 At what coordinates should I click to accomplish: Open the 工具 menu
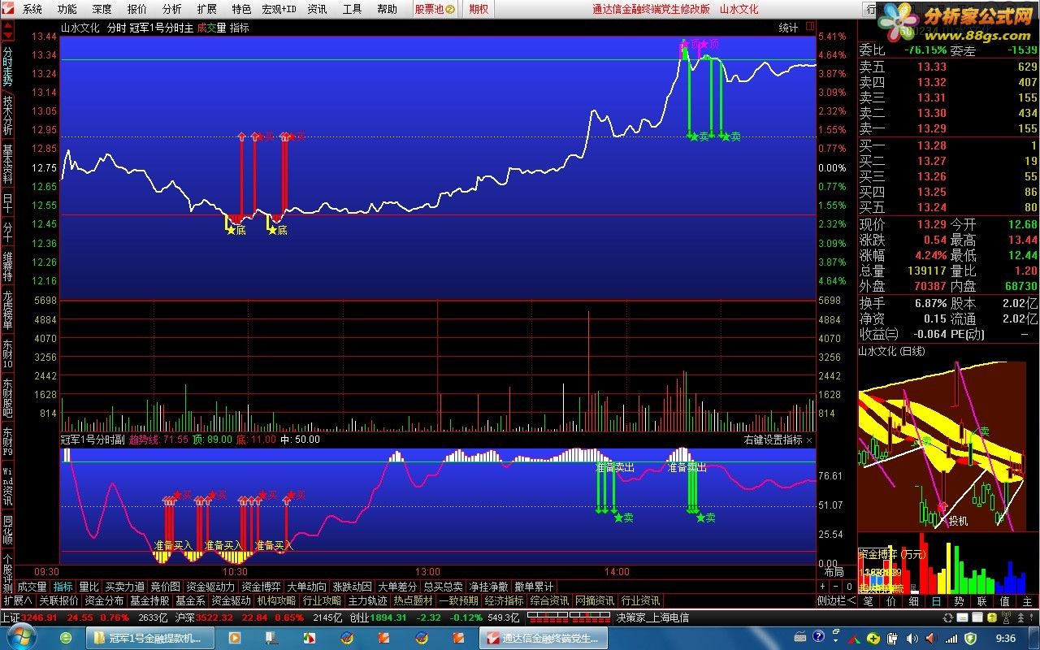click(352, 9)
